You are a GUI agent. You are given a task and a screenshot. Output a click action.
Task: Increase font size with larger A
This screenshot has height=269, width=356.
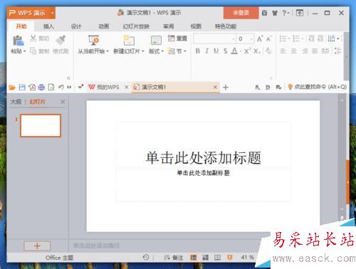pyautogui.click(x=260, y=38)
